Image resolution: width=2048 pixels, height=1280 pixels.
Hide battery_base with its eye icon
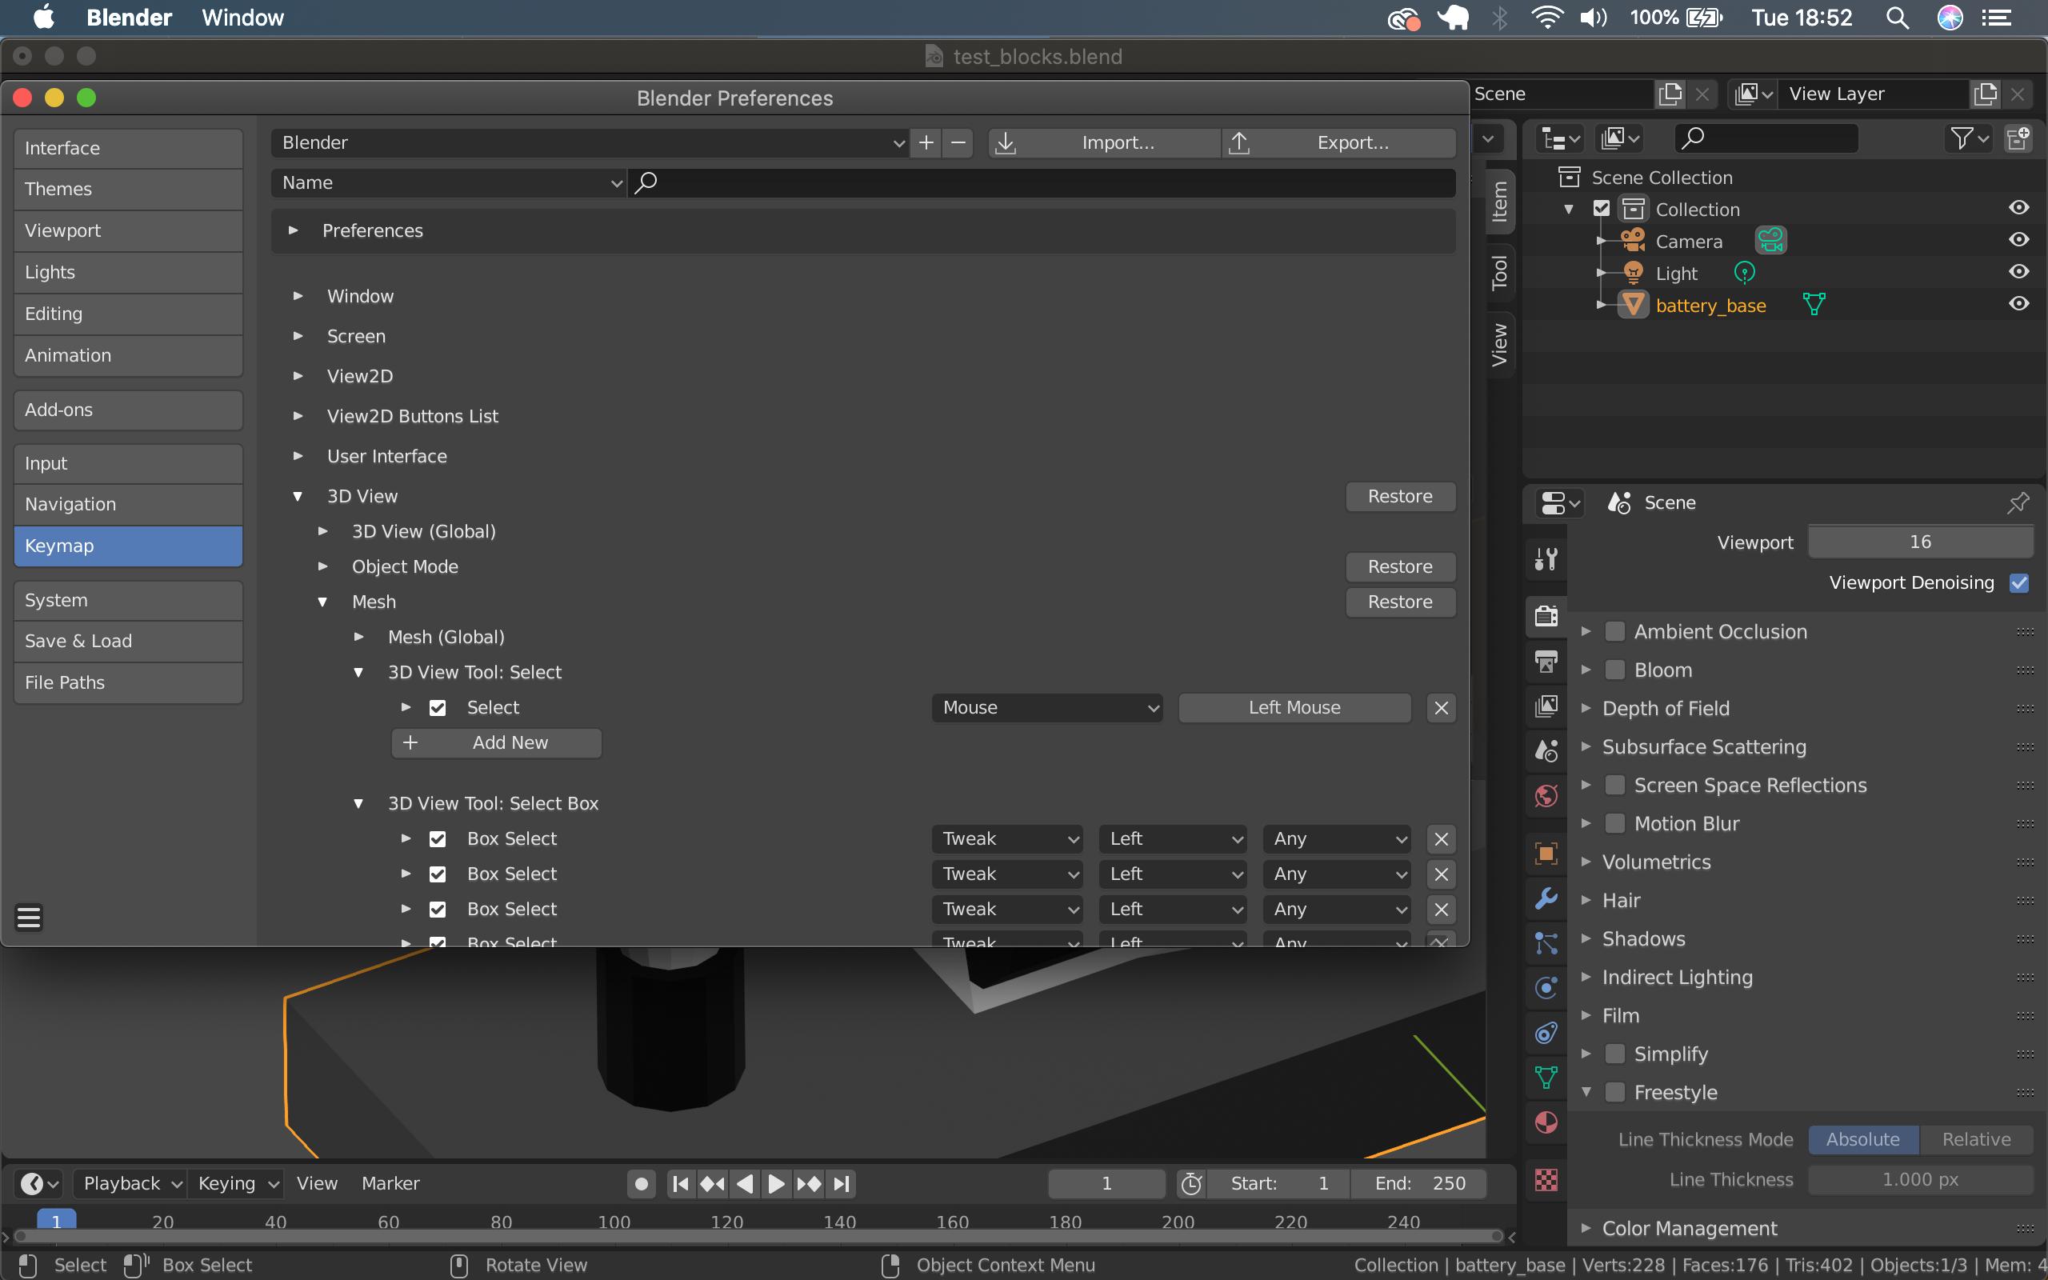pos(2018,304)
